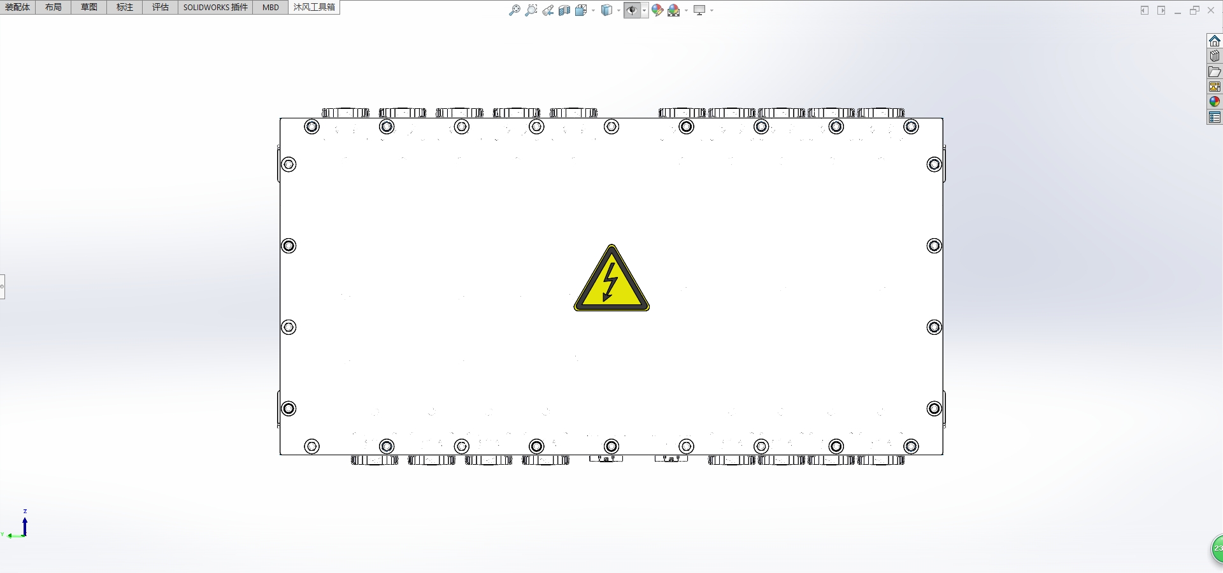Open the Design Library books icon
The width and height of the screenshot is (1223, 573).
point(1215,56)
